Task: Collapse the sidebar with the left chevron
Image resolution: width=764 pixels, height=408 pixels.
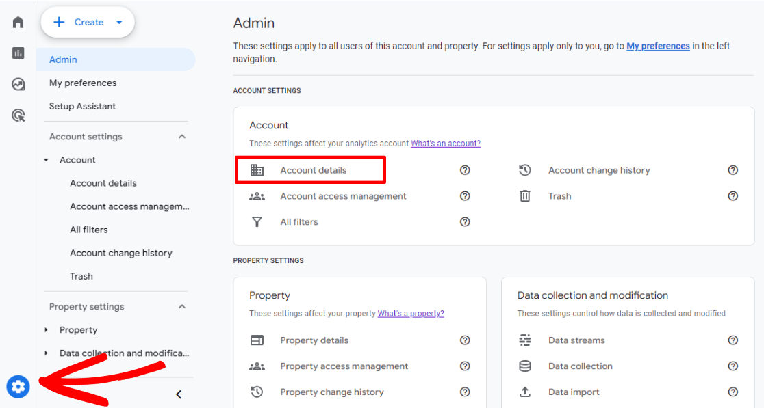Action: tap(179, 394)
